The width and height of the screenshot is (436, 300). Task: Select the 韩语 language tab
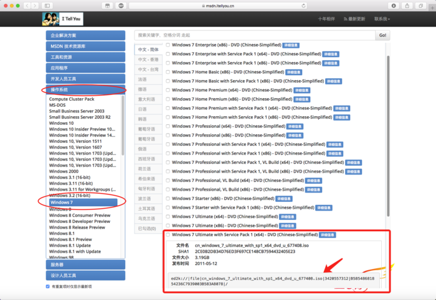(x=148, y=119)
